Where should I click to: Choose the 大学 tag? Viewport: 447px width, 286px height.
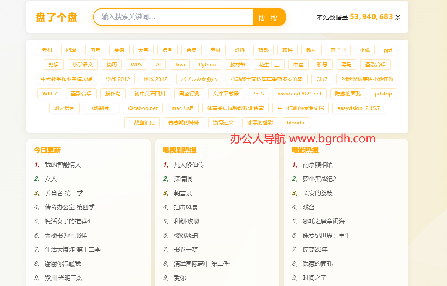pyautogui.click(x=143, y=50)
